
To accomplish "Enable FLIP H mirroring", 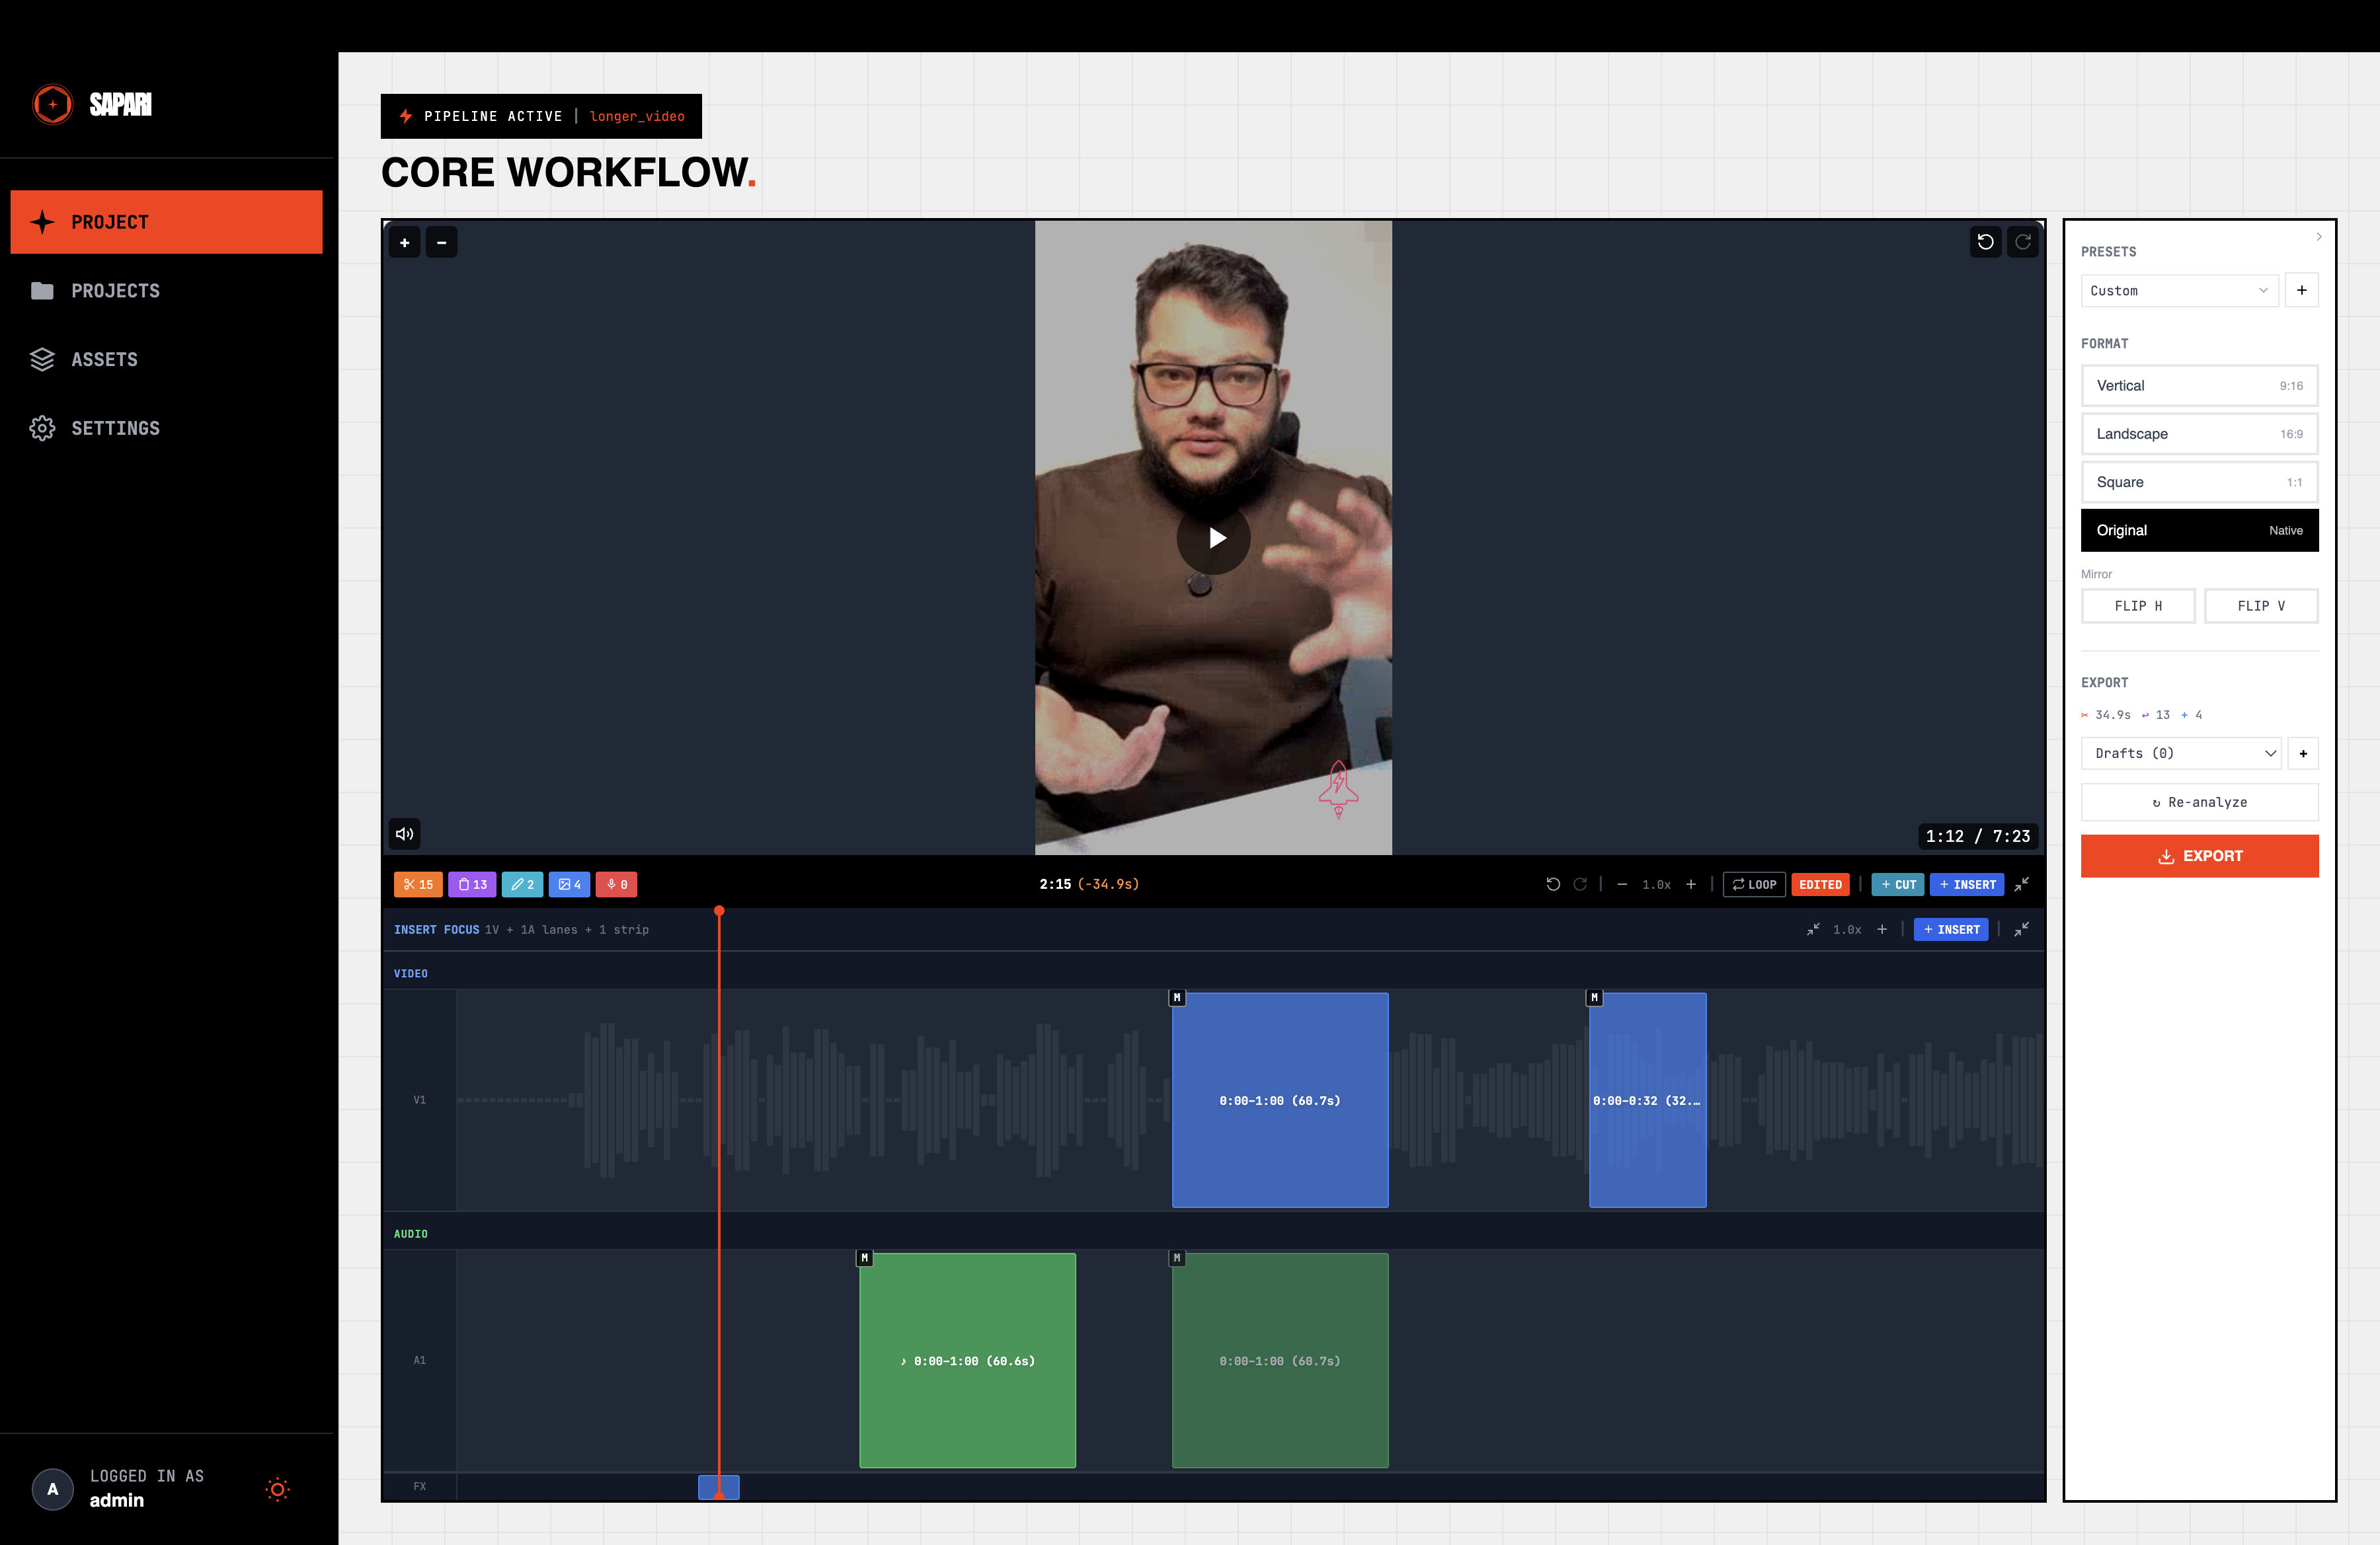I will click(2138, 605).
